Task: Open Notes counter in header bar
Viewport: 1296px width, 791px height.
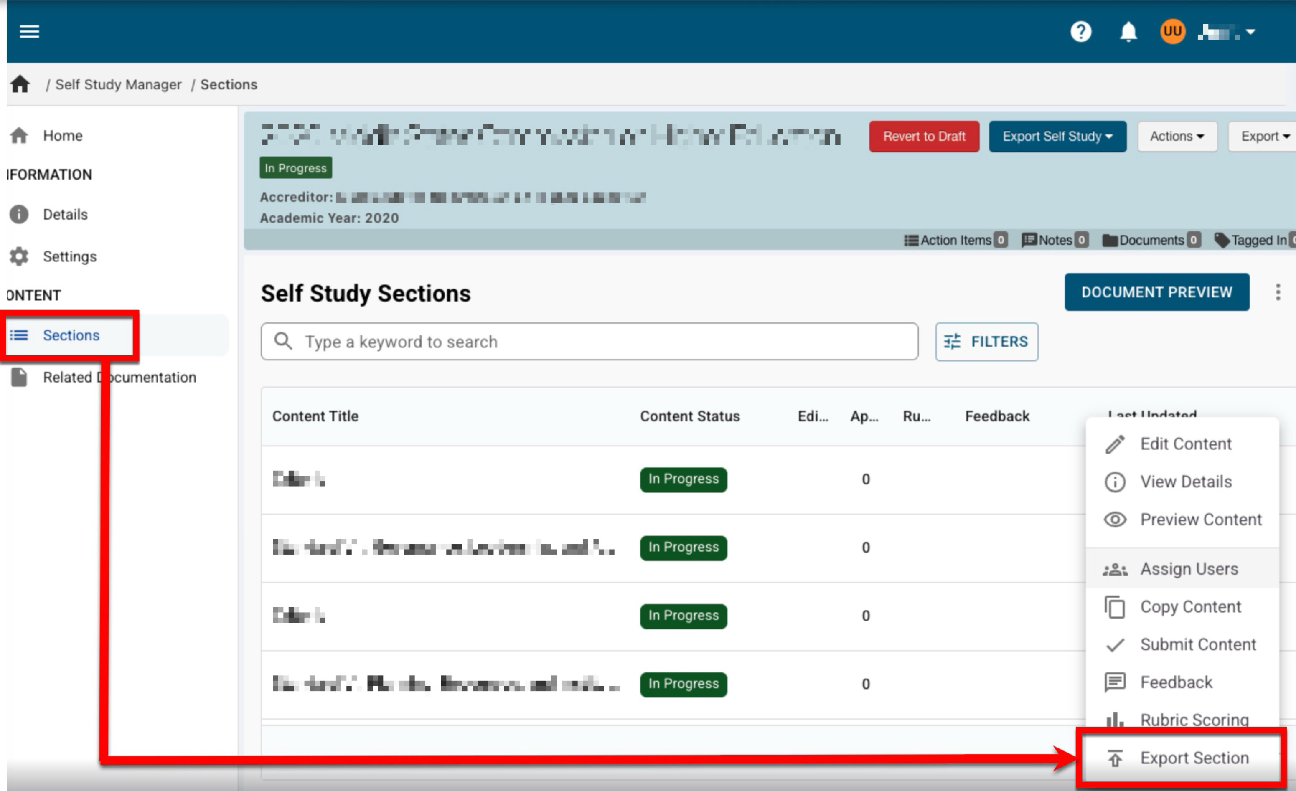Action: tap(1054, 241)
